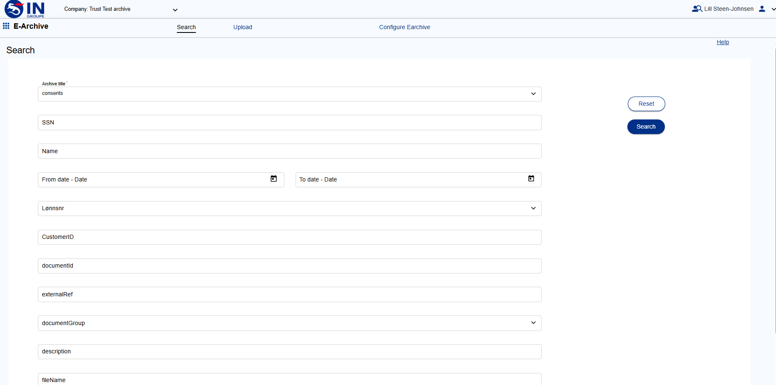The image size is (776, 385).
Task: Open the Configure Earchive tab
Action: [404, 27]
